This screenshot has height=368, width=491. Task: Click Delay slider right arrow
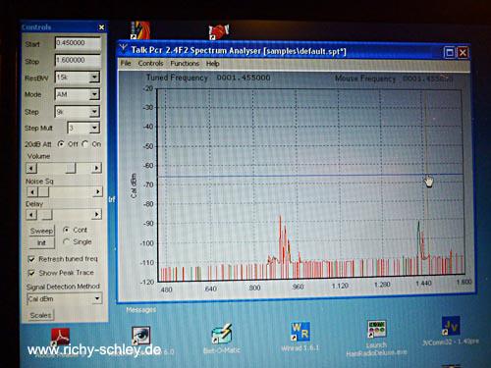tap(96, 214)
